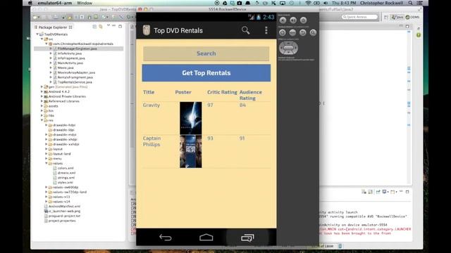451x253 pixels.
Task: Tap the Android Back navigation button
Action: coord(166,238)
